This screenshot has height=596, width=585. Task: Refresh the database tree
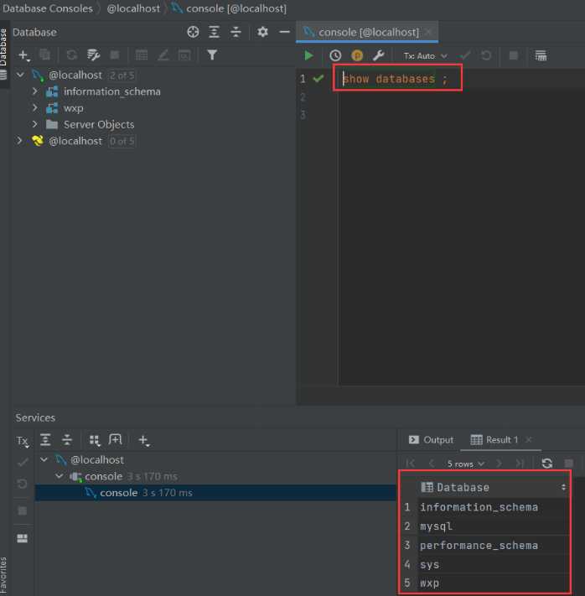tap(71, 55)
